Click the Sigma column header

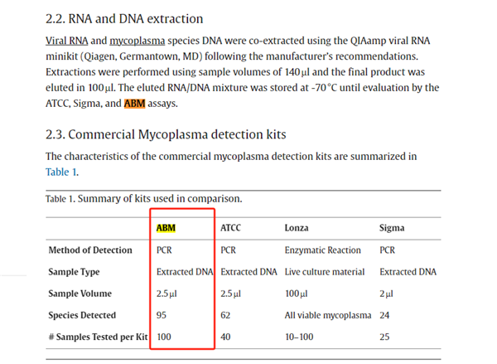click(x=393, y=226)
